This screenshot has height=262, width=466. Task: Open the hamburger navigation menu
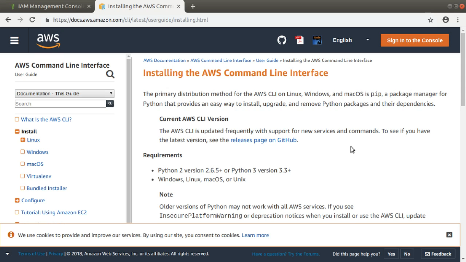[x=14, y=40]
